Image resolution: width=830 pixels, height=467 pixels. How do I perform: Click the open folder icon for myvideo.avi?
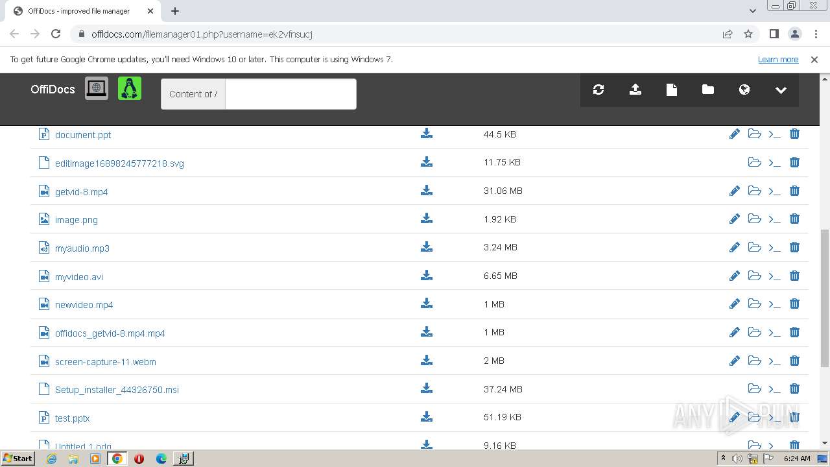tap(755, 276)
